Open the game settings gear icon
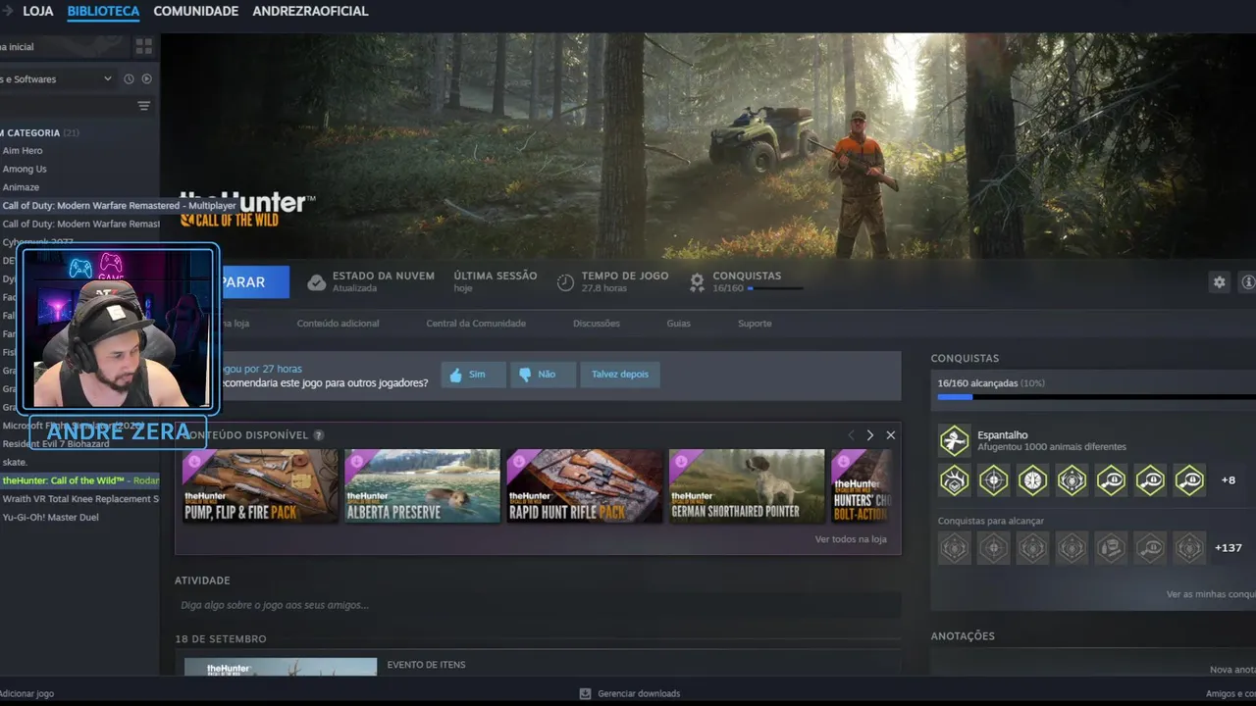This screenshot has width=1256, height=706. click(x=1220, y=282)
